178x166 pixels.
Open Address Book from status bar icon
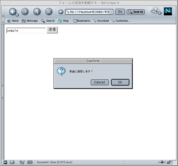click(x=30, y=162)
